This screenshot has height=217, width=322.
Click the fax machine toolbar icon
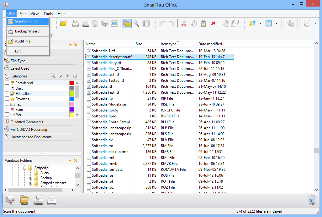(x=85, y=23)
